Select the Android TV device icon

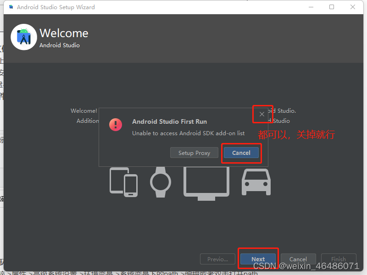pyautogui.click(x=206, y=182)
